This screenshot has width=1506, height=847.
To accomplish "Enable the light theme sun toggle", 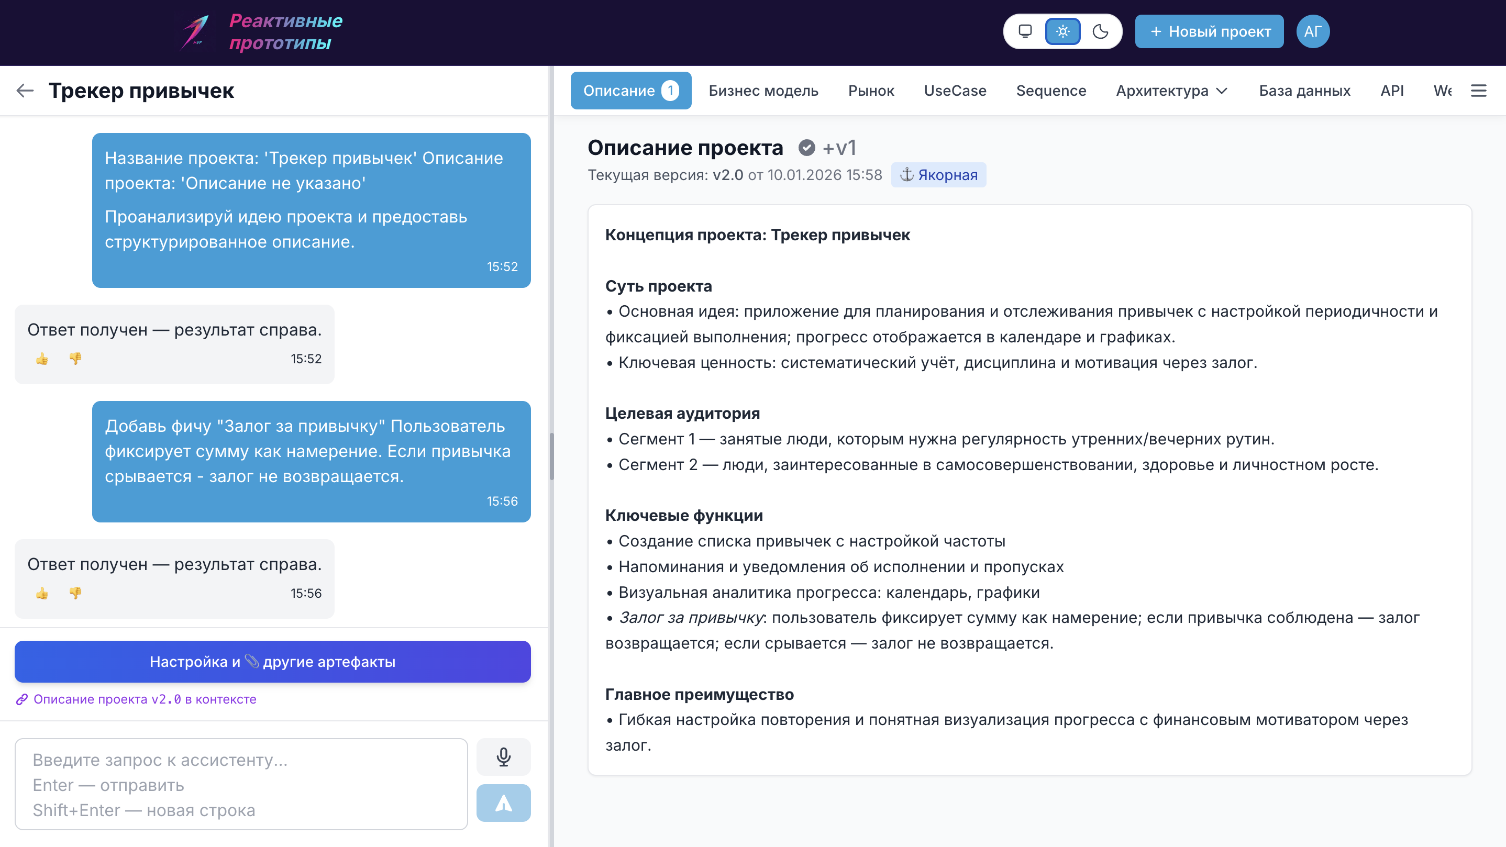I will click(1063, 31).
